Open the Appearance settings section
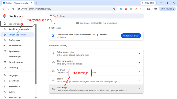177x99 pixels. coord(17,51)
